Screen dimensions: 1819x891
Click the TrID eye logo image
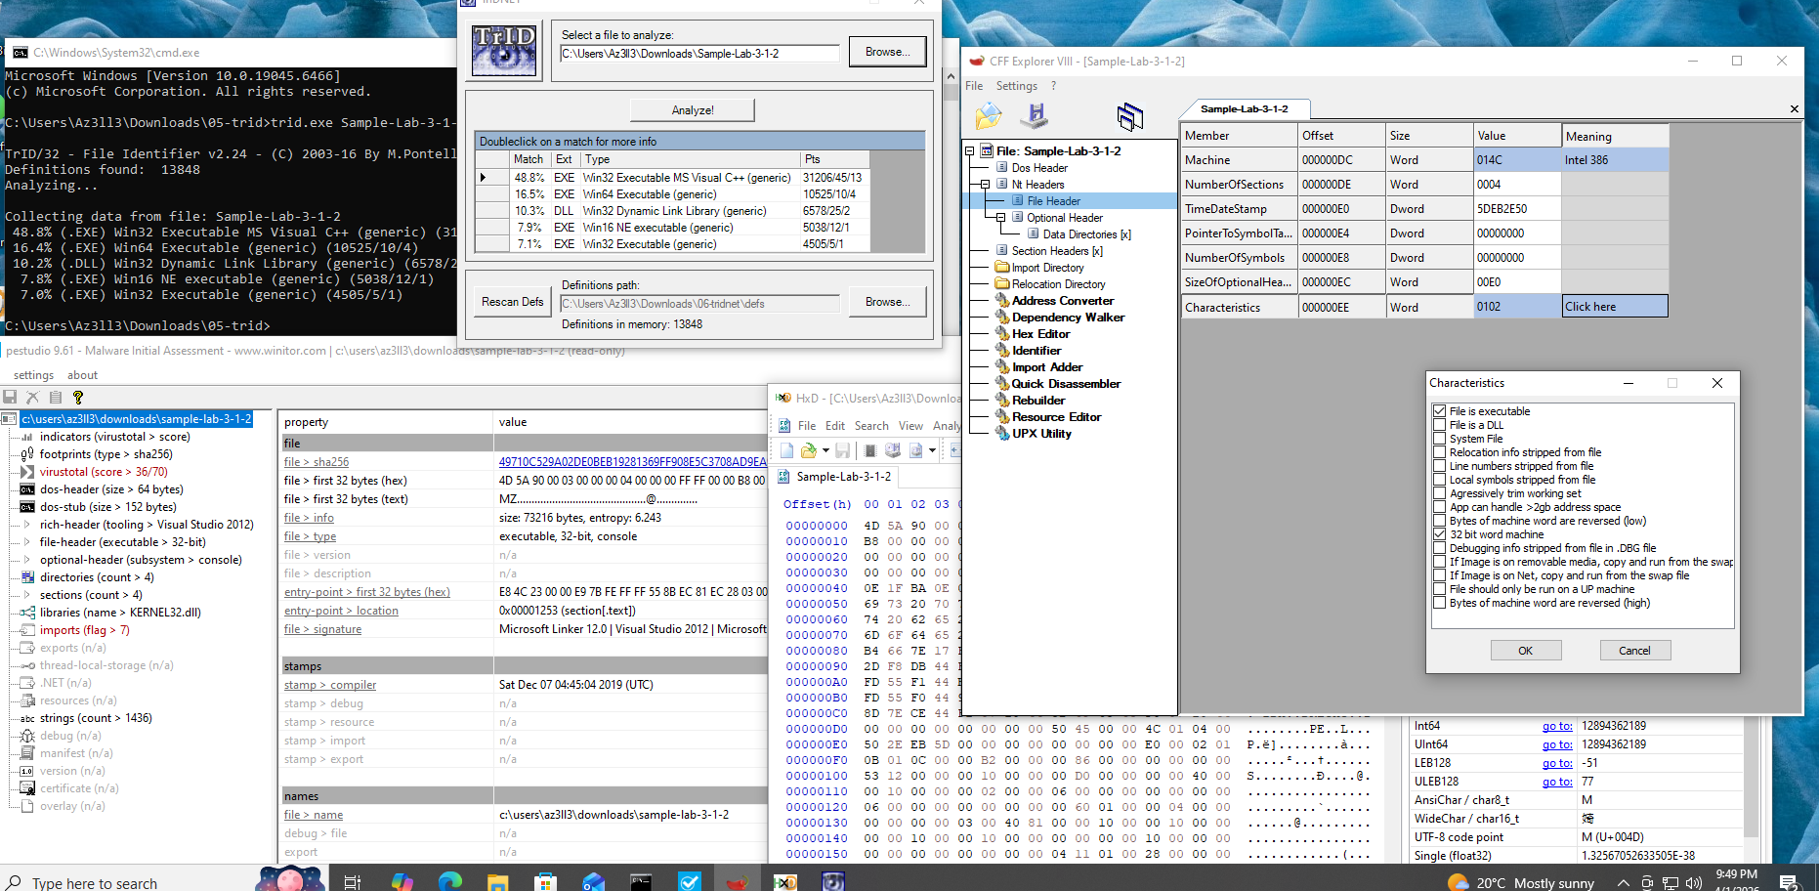(504, 51)
